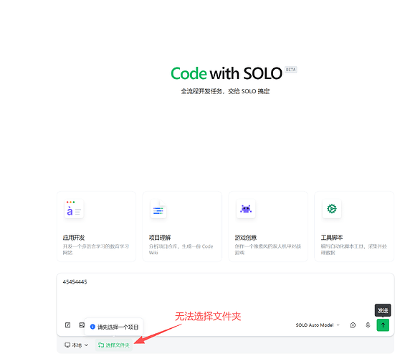Click the 项目理解 document icon
The image size is (405, 359).
(x=158, y=209)
